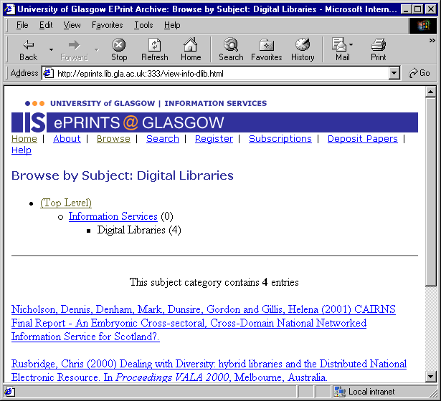Click the Go button arrow icon
This screenshot has height=401, width=441.
(x=413, y=73)
